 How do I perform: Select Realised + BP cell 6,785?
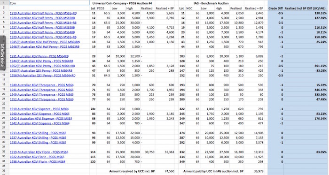point(165,18)
